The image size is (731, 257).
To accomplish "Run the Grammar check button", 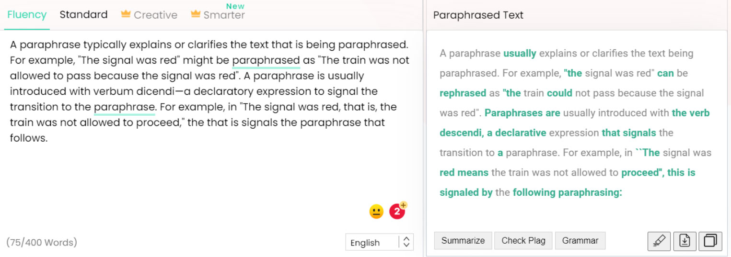I will (x=580, y=241).
